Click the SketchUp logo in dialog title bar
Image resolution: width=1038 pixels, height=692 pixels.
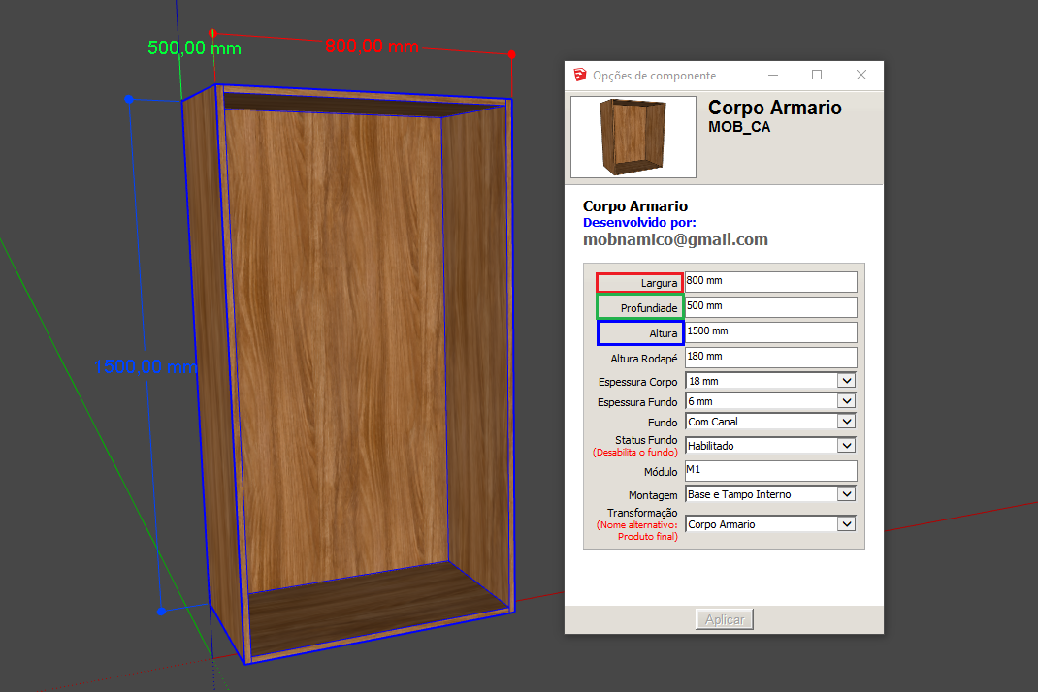579,76
